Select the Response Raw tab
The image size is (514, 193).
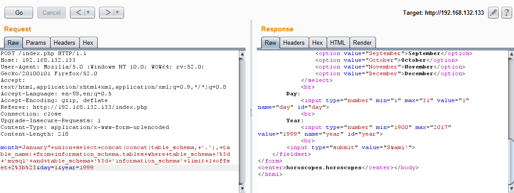pyautogui.click(x=270, y=43)
